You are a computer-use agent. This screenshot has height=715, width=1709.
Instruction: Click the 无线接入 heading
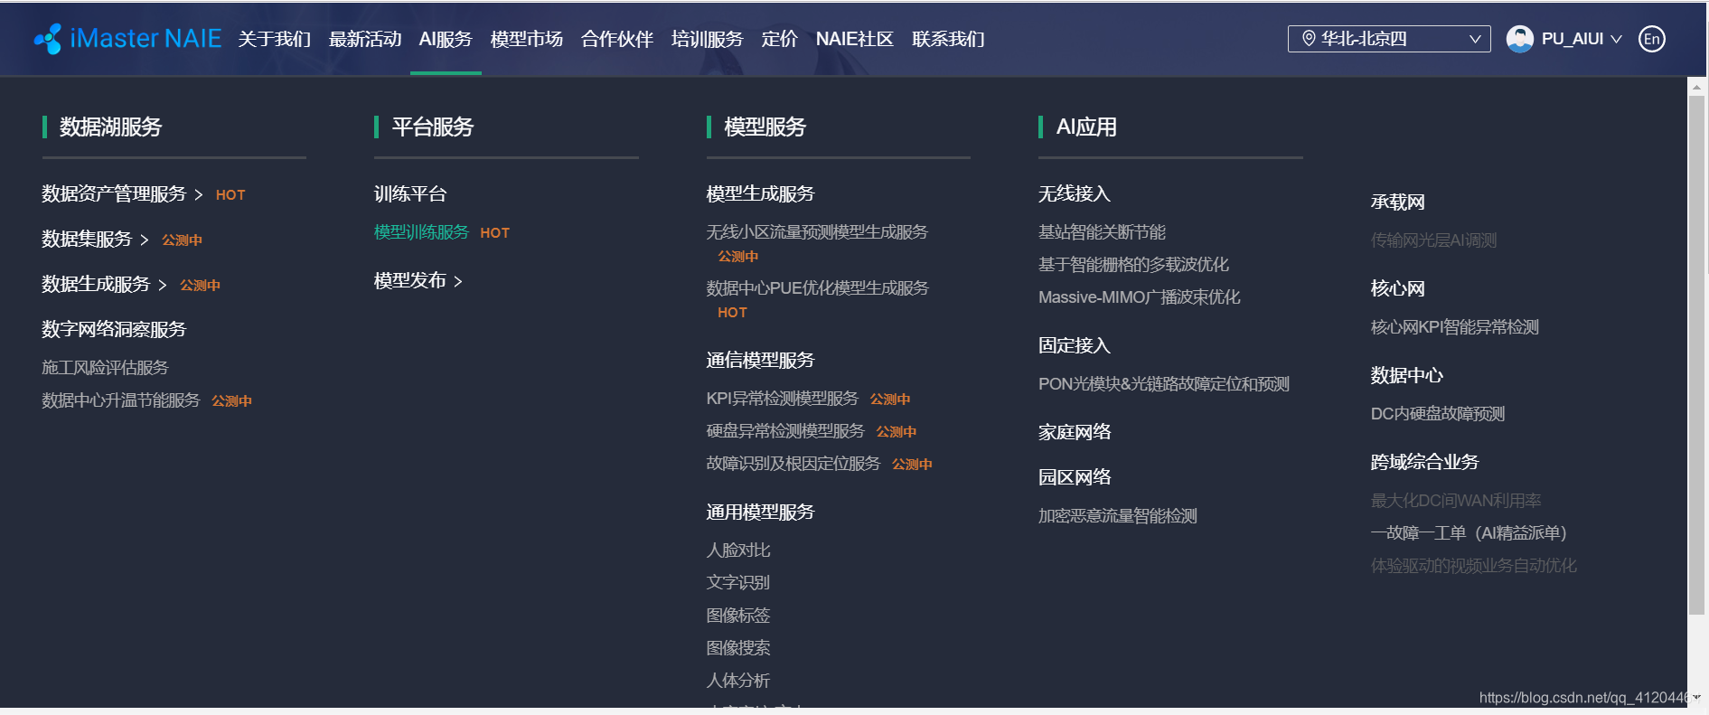click(x=1075, y=193)
